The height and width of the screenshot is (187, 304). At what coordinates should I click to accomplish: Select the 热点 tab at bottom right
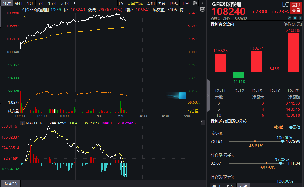coord(243,185)
